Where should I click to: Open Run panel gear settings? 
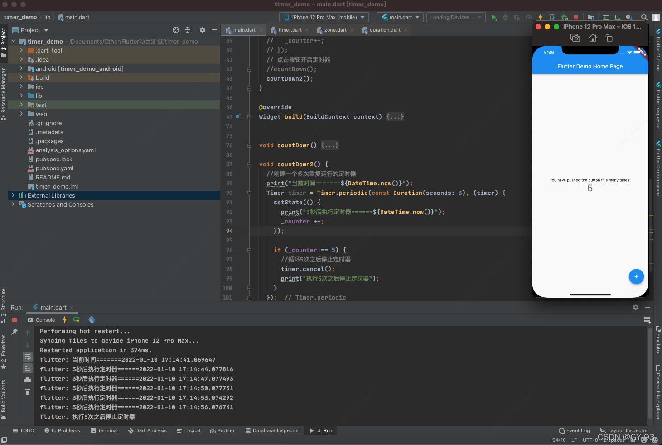click(x=636, y=307)
